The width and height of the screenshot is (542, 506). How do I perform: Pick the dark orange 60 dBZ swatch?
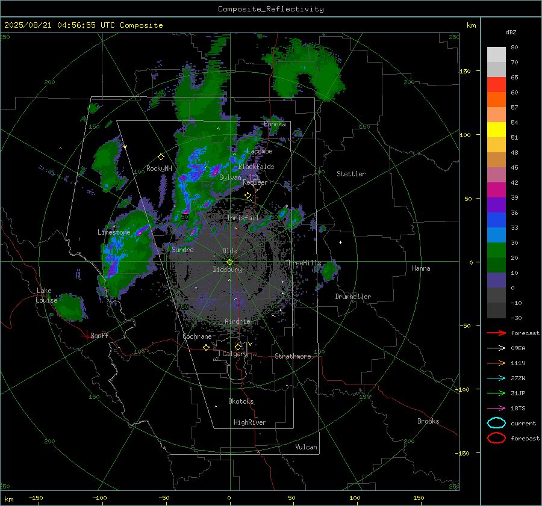pyautogui.click(x=496, y=99)
